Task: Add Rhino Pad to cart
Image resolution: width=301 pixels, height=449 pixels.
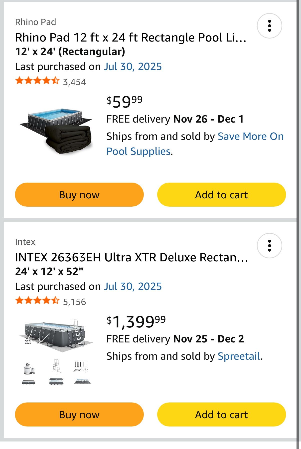Action: 221,195
